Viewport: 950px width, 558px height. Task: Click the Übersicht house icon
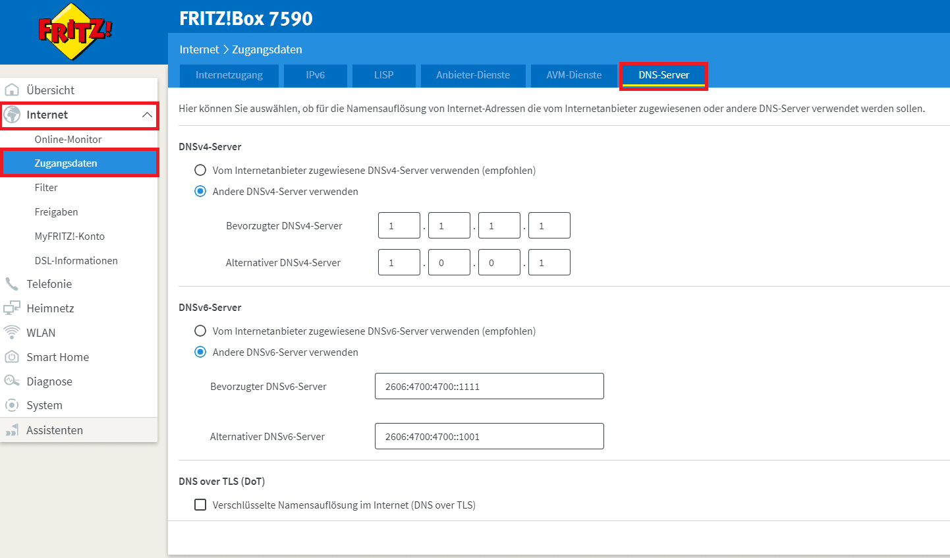(12, 90)
